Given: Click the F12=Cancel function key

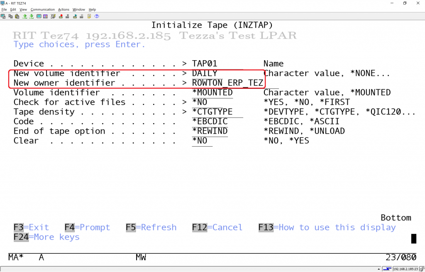Looking at the screenshot, I should [x=217, y=228].
